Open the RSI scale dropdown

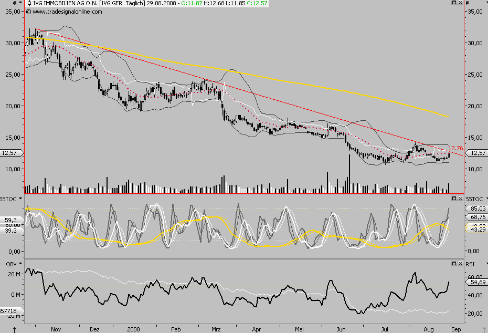click(486, 264)
